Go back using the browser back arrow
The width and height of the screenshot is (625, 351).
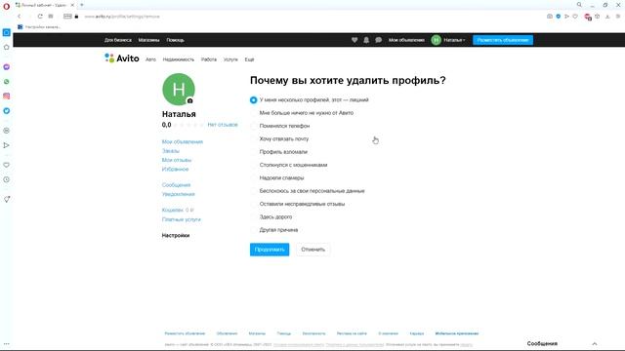click(19, 17)
